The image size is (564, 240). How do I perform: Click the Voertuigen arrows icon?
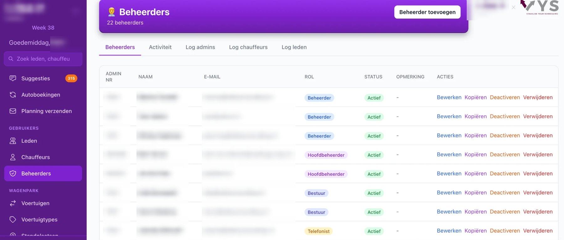[13, 203]
